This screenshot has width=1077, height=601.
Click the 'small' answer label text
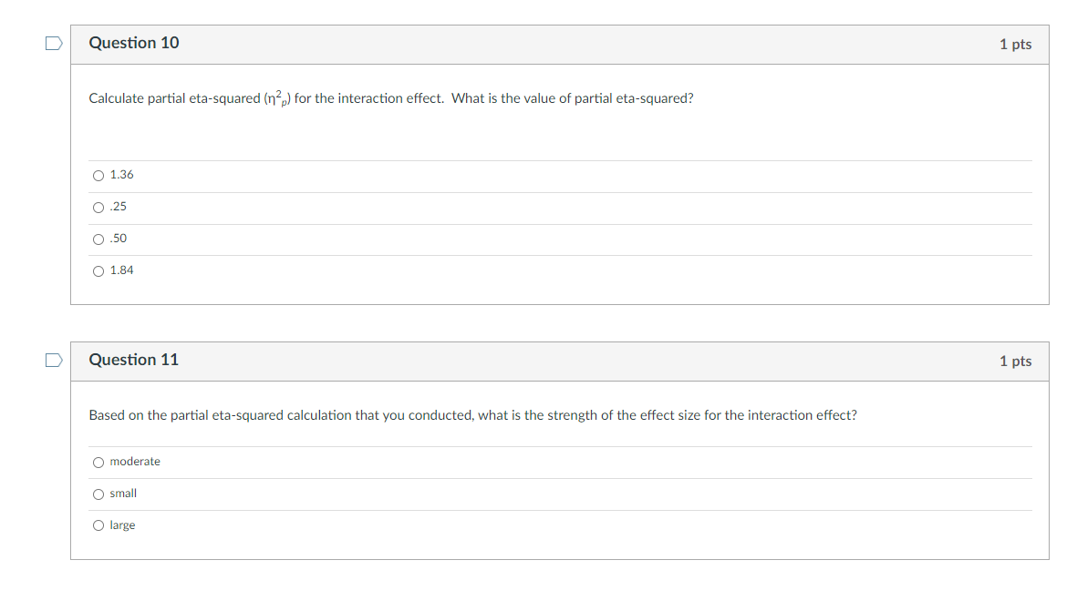pos(123,494)
